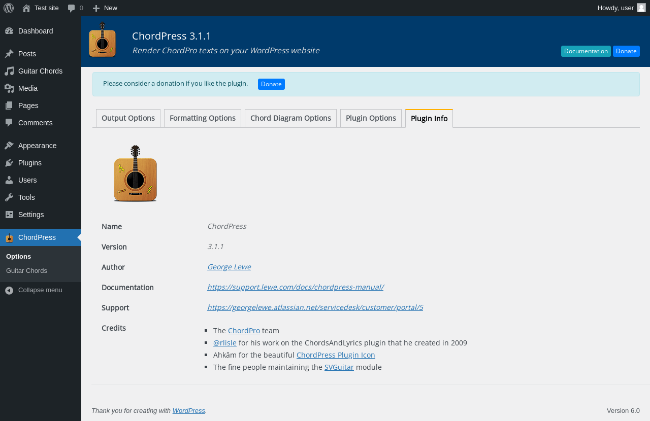Click the Posts pushpin icon
This screenshot has height=421, width=650.
click(x=9, y=54)
